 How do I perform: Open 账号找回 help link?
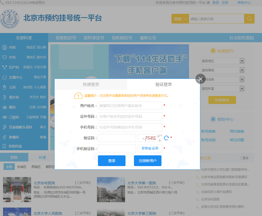click(x=208, y=140)
